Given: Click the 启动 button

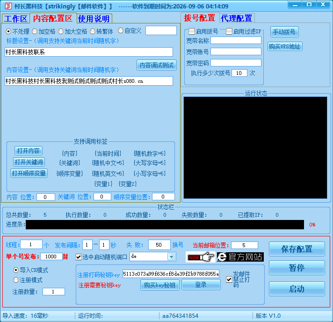Looking at the screenshot, I should [297, 289].
